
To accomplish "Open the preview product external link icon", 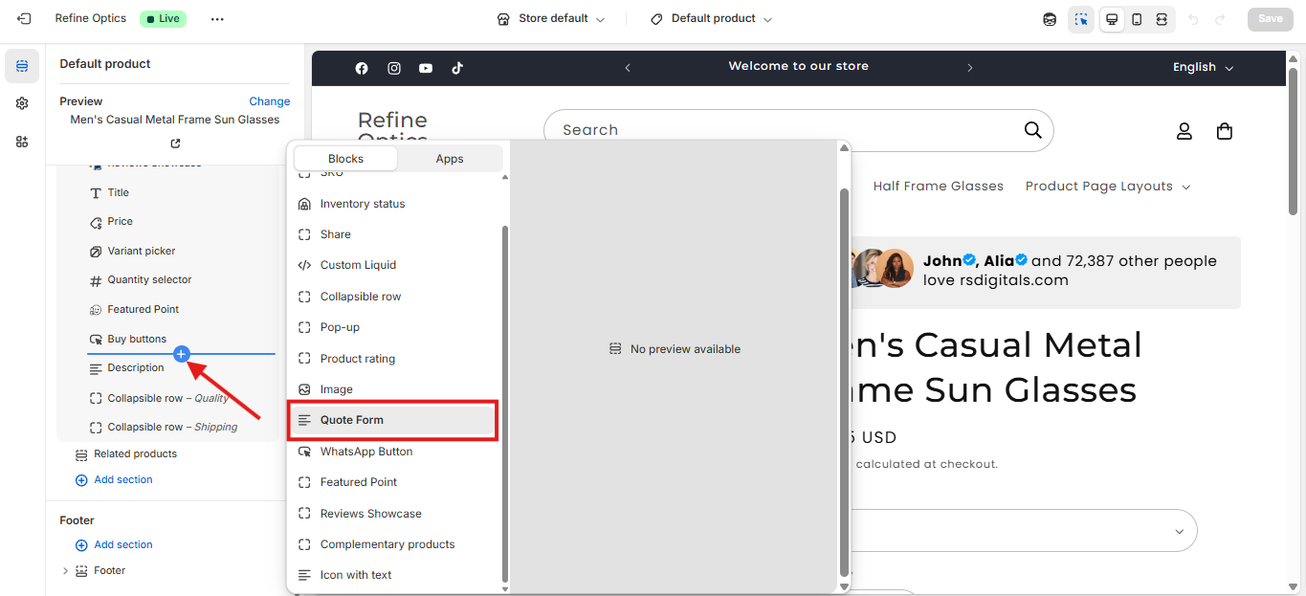I will pyautogui.click(x=175, y=143).
